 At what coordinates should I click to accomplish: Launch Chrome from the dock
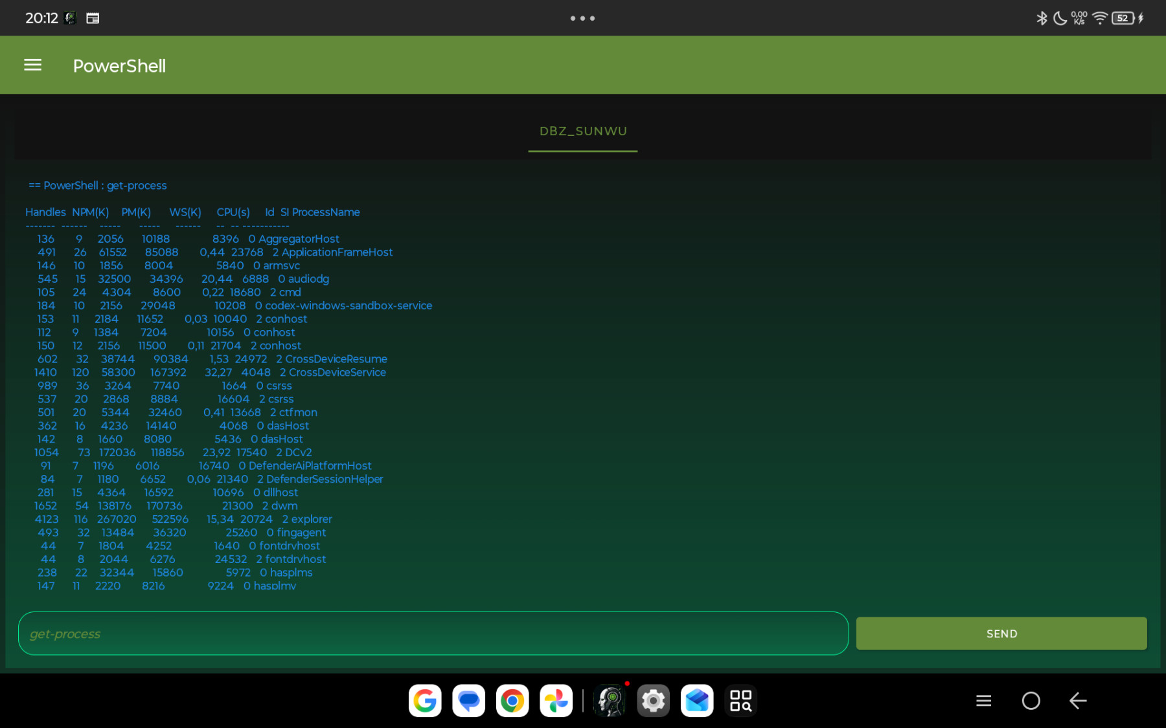coord(512,701)
